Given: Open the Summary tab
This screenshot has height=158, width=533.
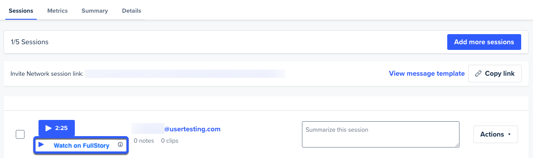Looking at the screenshot, I should 95,11.
